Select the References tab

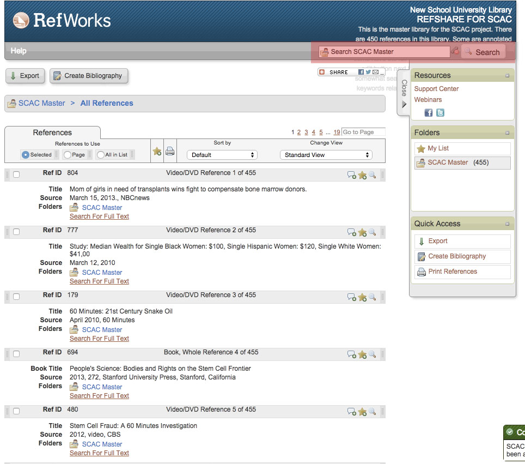tap(52, 132)
